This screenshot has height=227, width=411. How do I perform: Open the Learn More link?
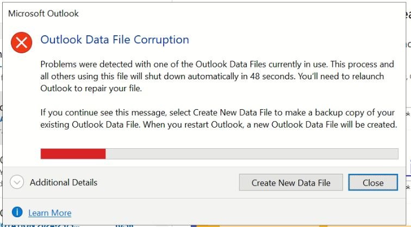pos(50,213)
